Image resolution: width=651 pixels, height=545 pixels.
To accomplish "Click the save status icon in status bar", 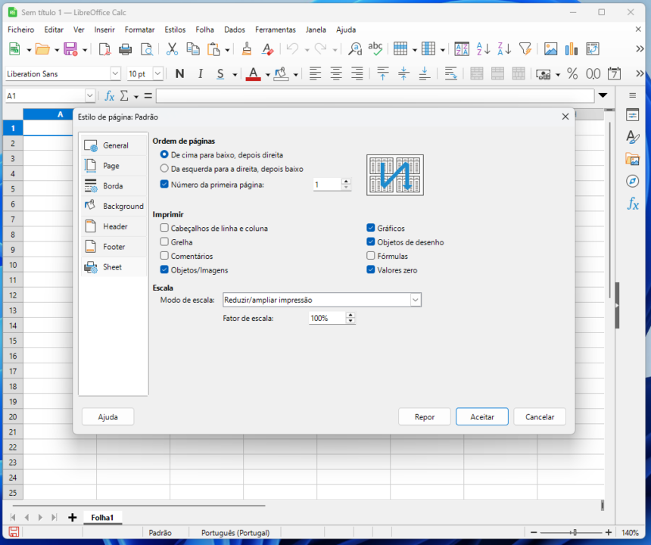I will 14,532.
